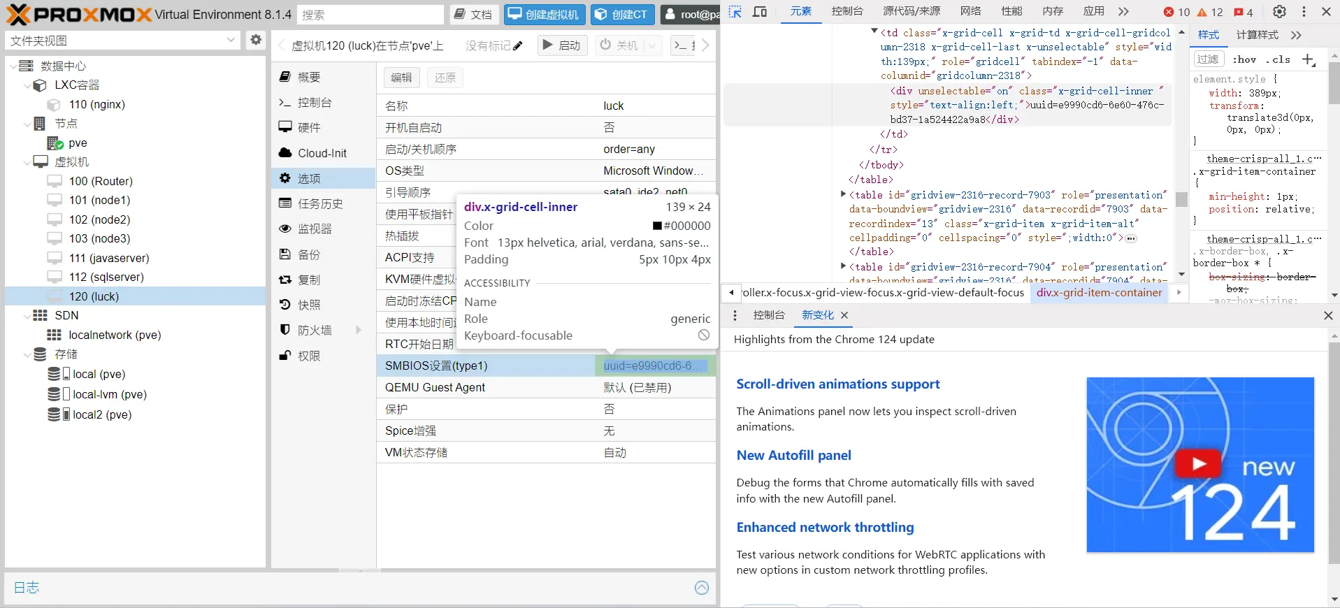
Task: Switch to the 计算样式 tab
Action: 1257,35
